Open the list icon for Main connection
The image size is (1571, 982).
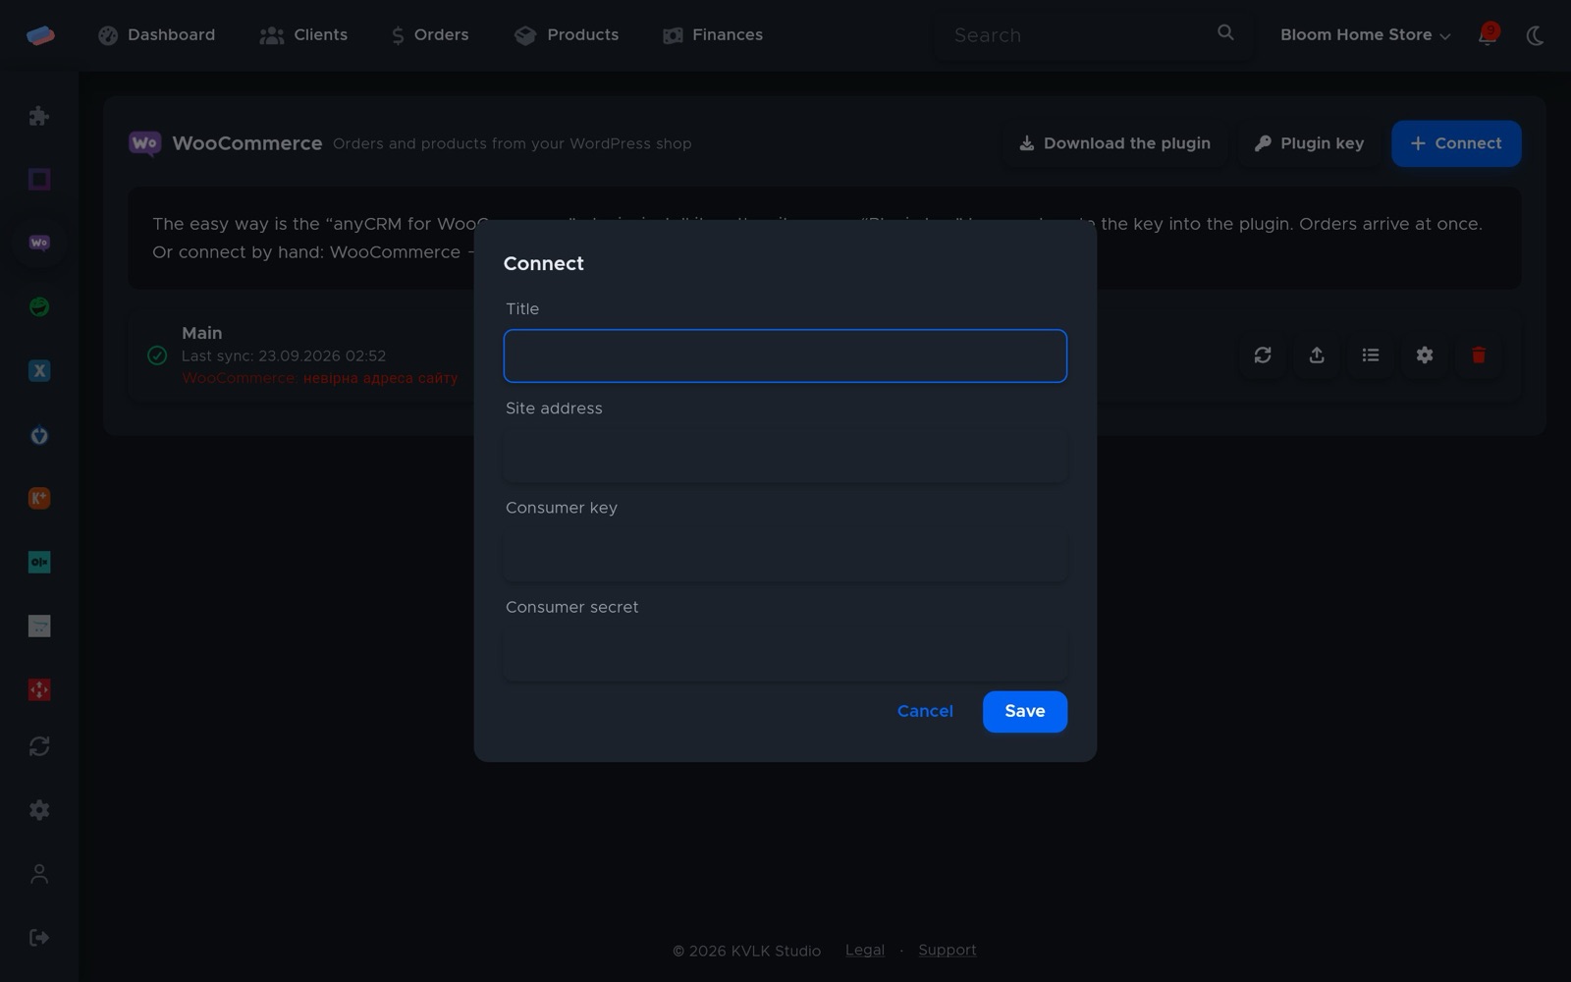(1371, 355)
